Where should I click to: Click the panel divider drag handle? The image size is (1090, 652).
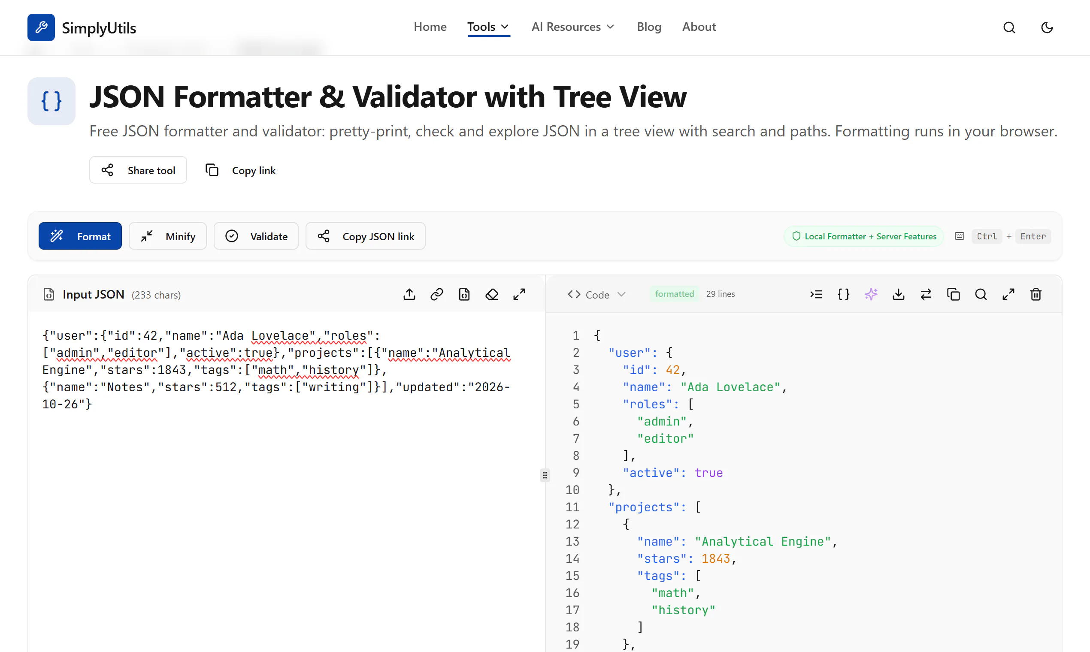coord(545,475)
